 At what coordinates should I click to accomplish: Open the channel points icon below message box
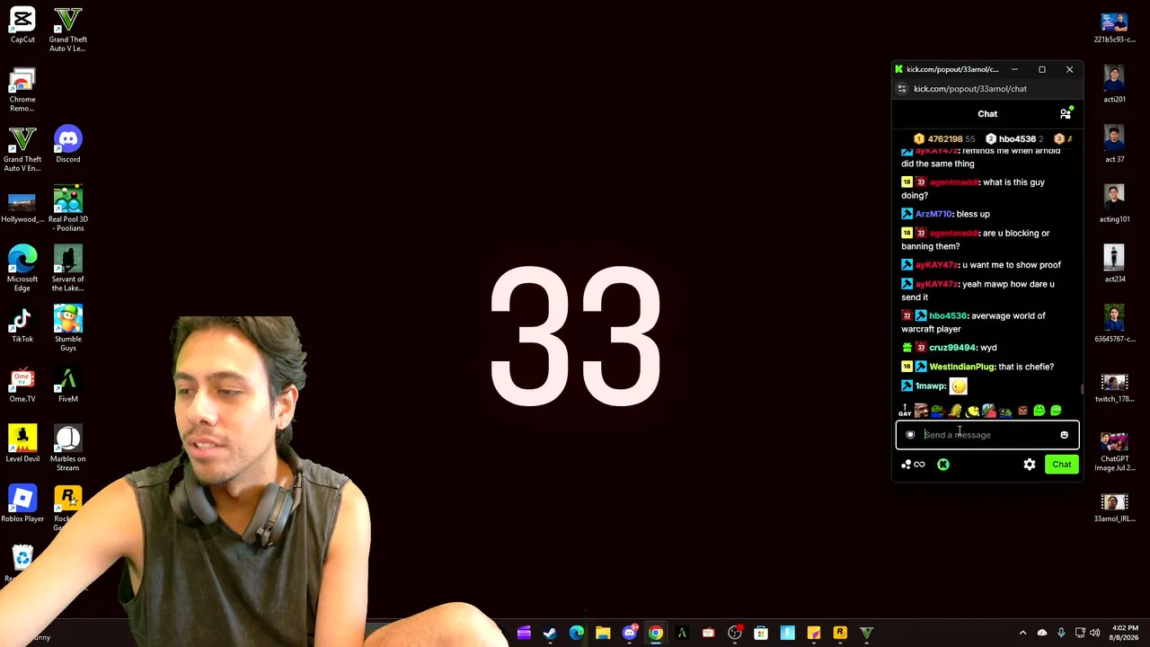pyautogui.click(x=913, y=465)
